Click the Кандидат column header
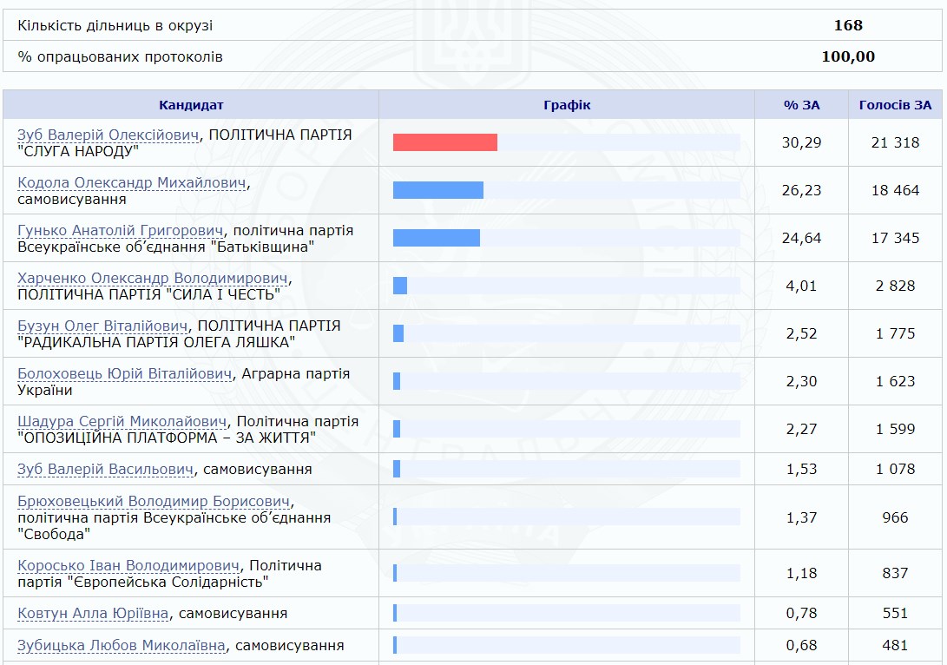The width and height of the screenshot is (947, 665). point(191,105)
